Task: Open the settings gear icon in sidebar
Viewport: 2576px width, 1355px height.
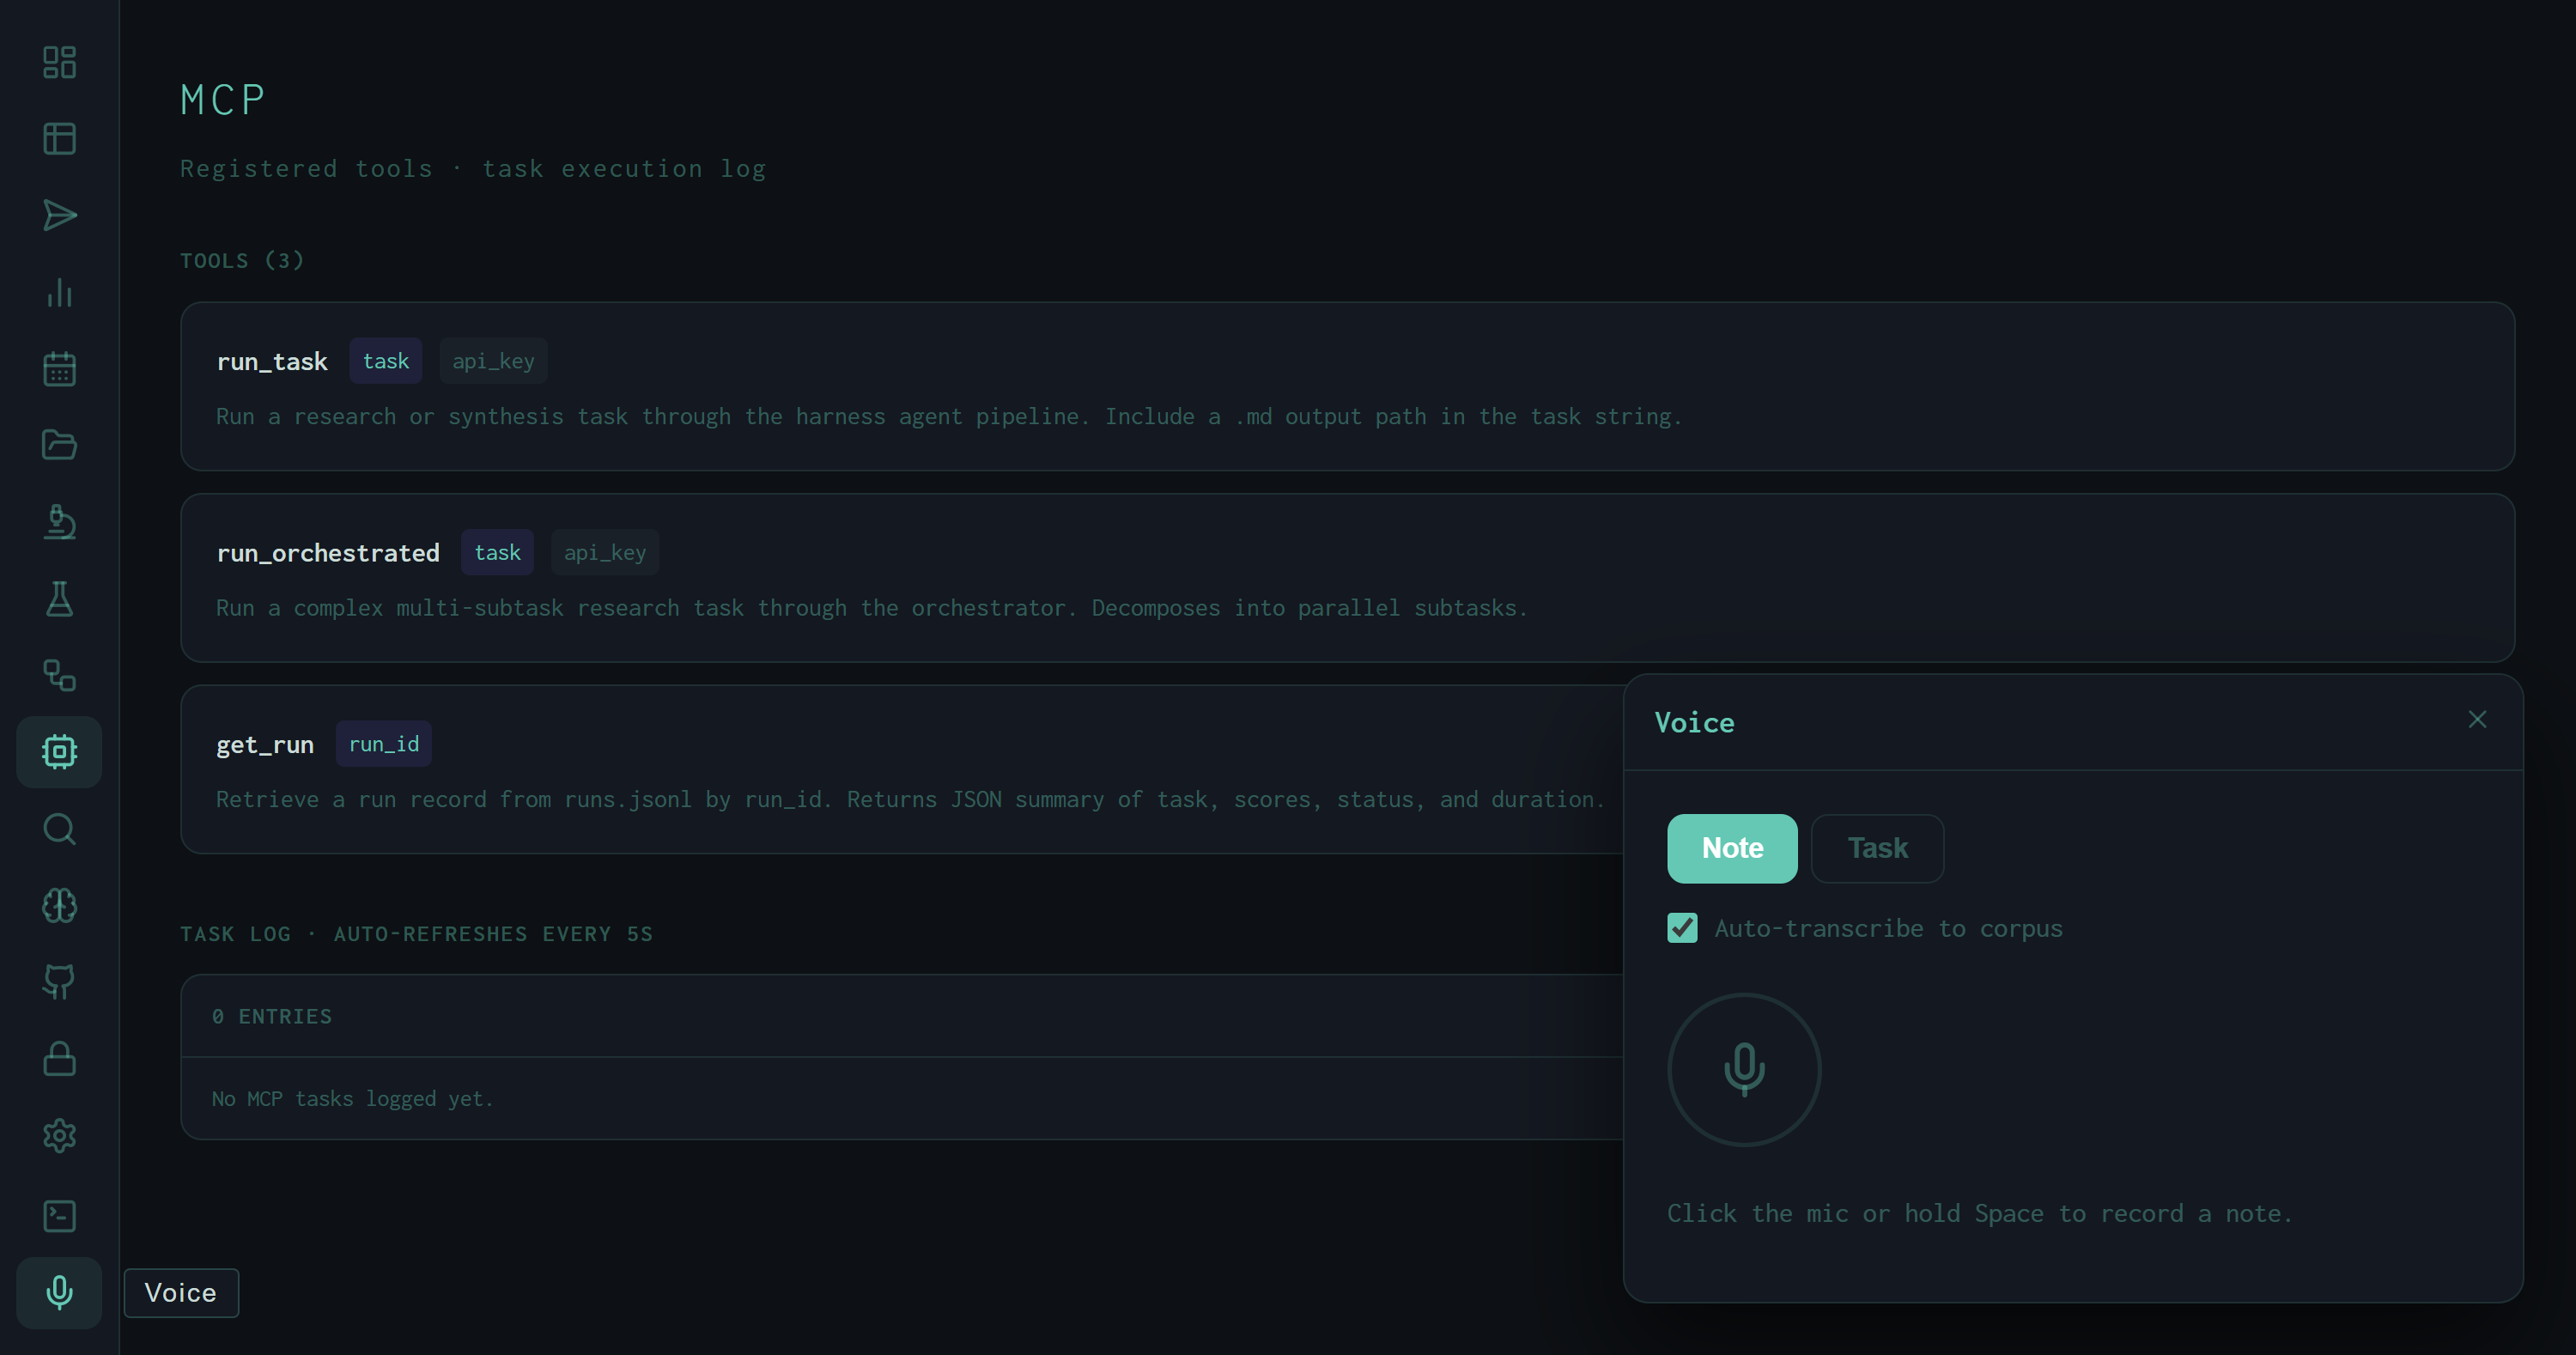Action: pos(59,1135)
